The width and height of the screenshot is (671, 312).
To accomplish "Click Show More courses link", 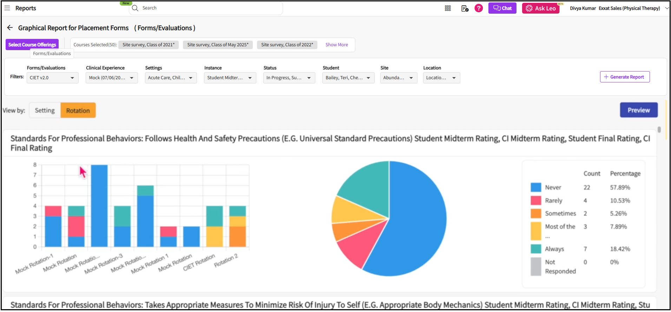I will click(x=336, y=45).
